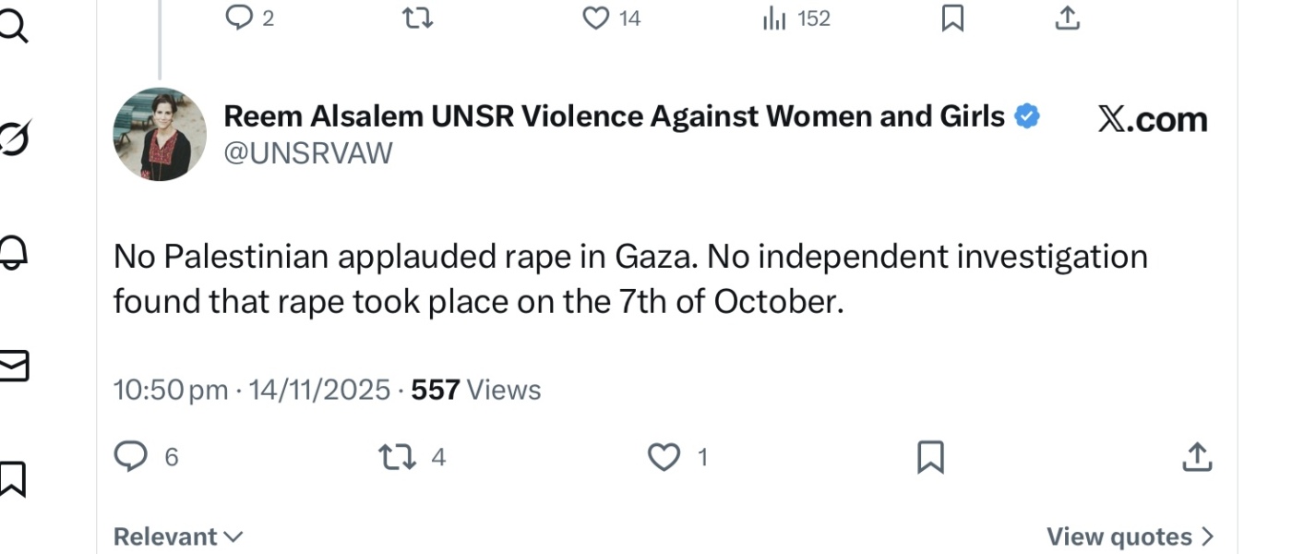
Task: Bookmark the quoted post
Action: 953,17
